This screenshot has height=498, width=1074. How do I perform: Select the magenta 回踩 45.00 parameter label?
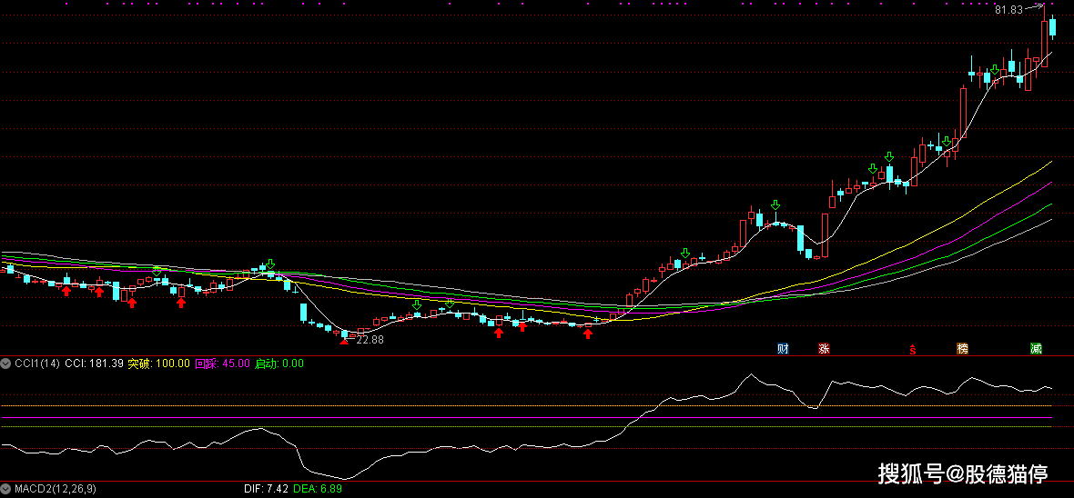(x=222, y=364)
